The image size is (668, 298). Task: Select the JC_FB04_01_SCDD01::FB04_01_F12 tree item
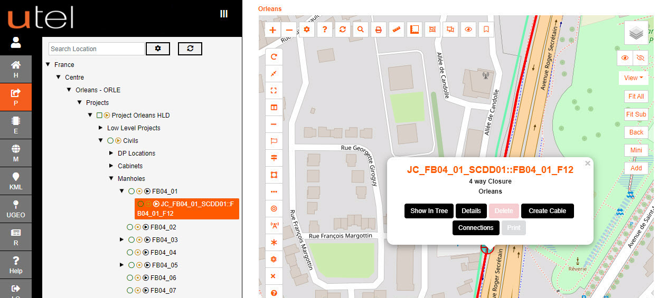point(187,209)
